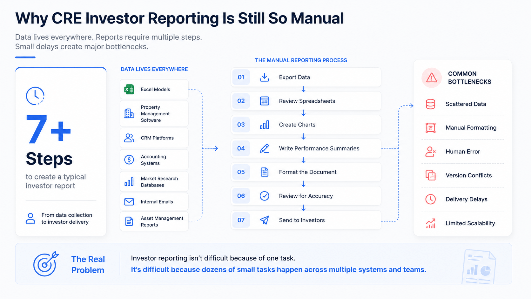Click the Manual Formatting text
Screen dimensions: 531x299
pyautogui.click(x=471, y=128)
